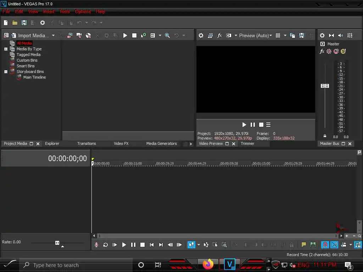Toggle Downmix Output in Master Bus
Screen dimensions: 363x272
click(331, 35)
